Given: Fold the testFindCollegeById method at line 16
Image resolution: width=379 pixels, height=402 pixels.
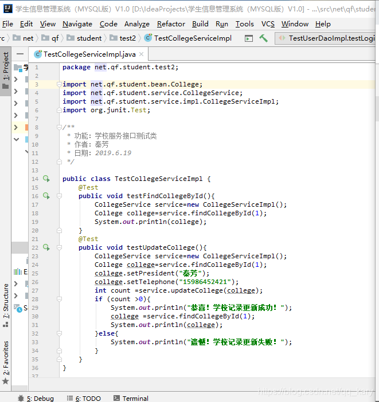Looking at the screenshot, I should coord(59,196).
